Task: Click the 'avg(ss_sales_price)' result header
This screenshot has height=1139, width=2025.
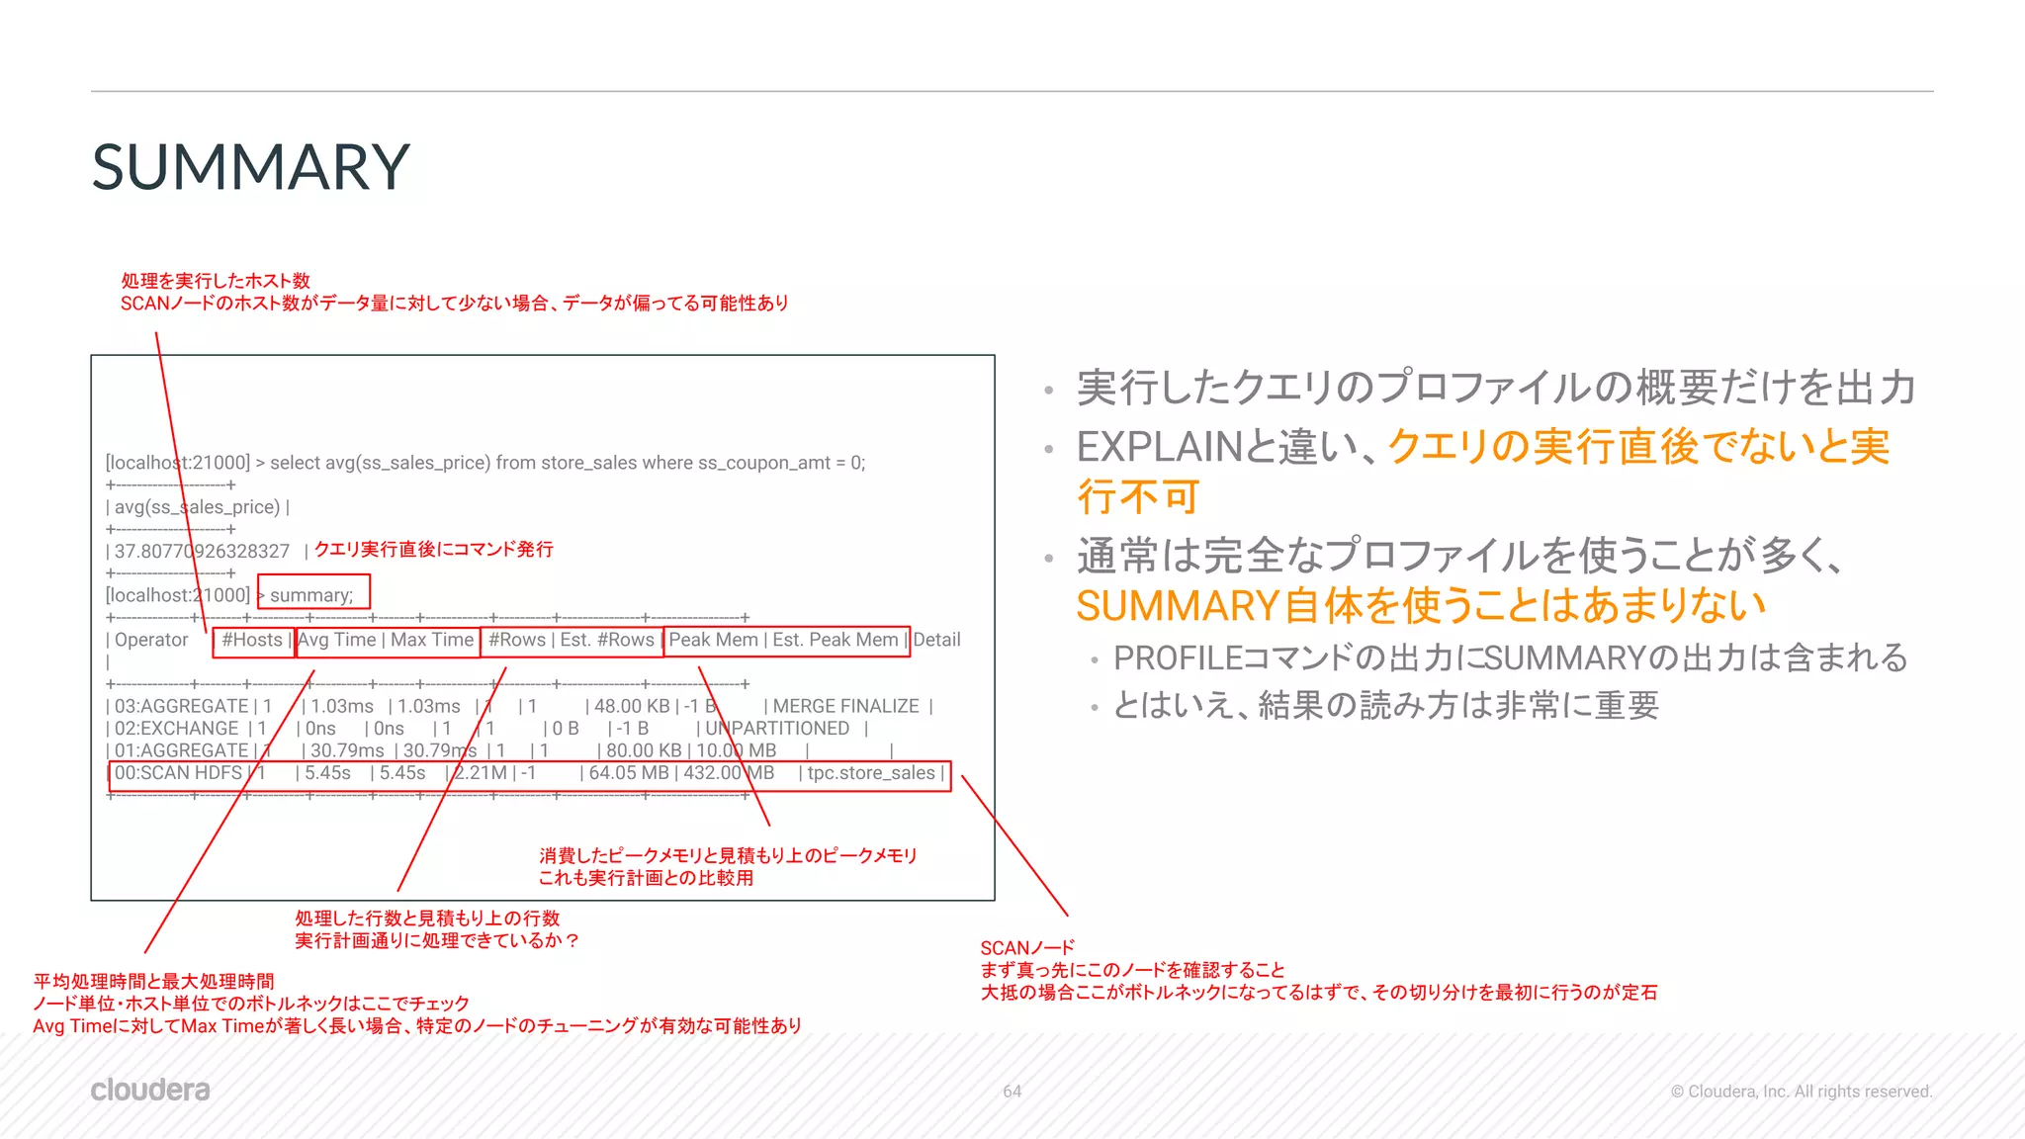Action: tap(198, 507)
